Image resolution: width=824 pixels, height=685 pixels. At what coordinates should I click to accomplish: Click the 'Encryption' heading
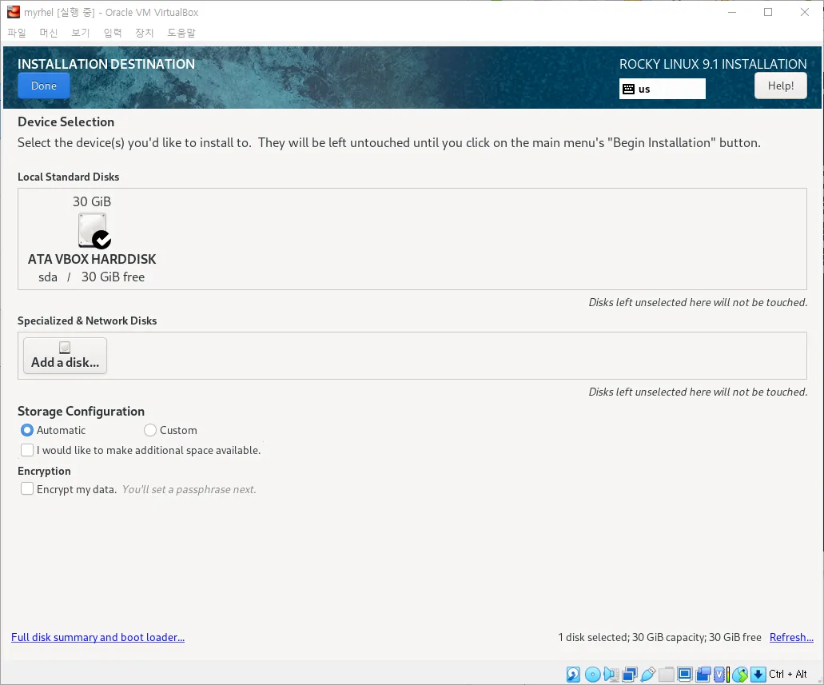click(44, 471)
